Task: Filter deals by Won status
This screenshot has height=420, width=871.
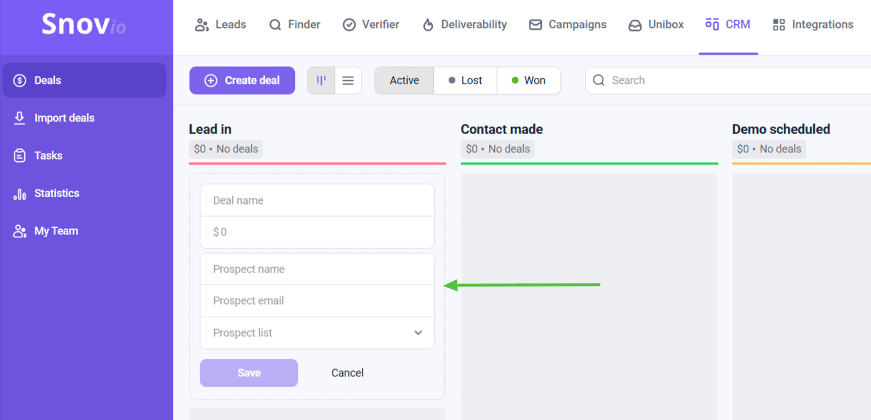Action: (x=528, y=80)
